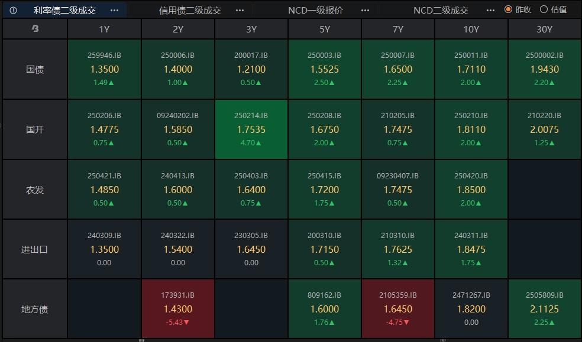Open the ellipsis menu next to NCD一级报价
The height and width of the screenshot is (342, 582).
[x=366, y=11]
